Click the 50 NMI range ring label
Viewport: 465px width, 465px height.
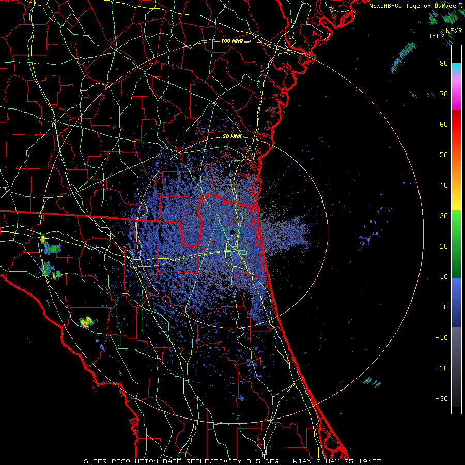[232, 137]
